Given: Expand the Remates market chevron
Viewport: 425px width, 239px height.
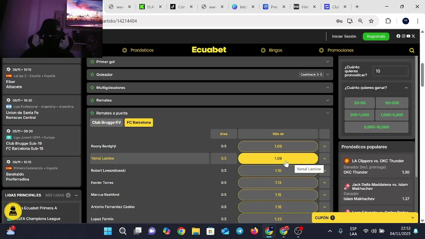Looking at the screenshot, I should [x=328, y=100].
